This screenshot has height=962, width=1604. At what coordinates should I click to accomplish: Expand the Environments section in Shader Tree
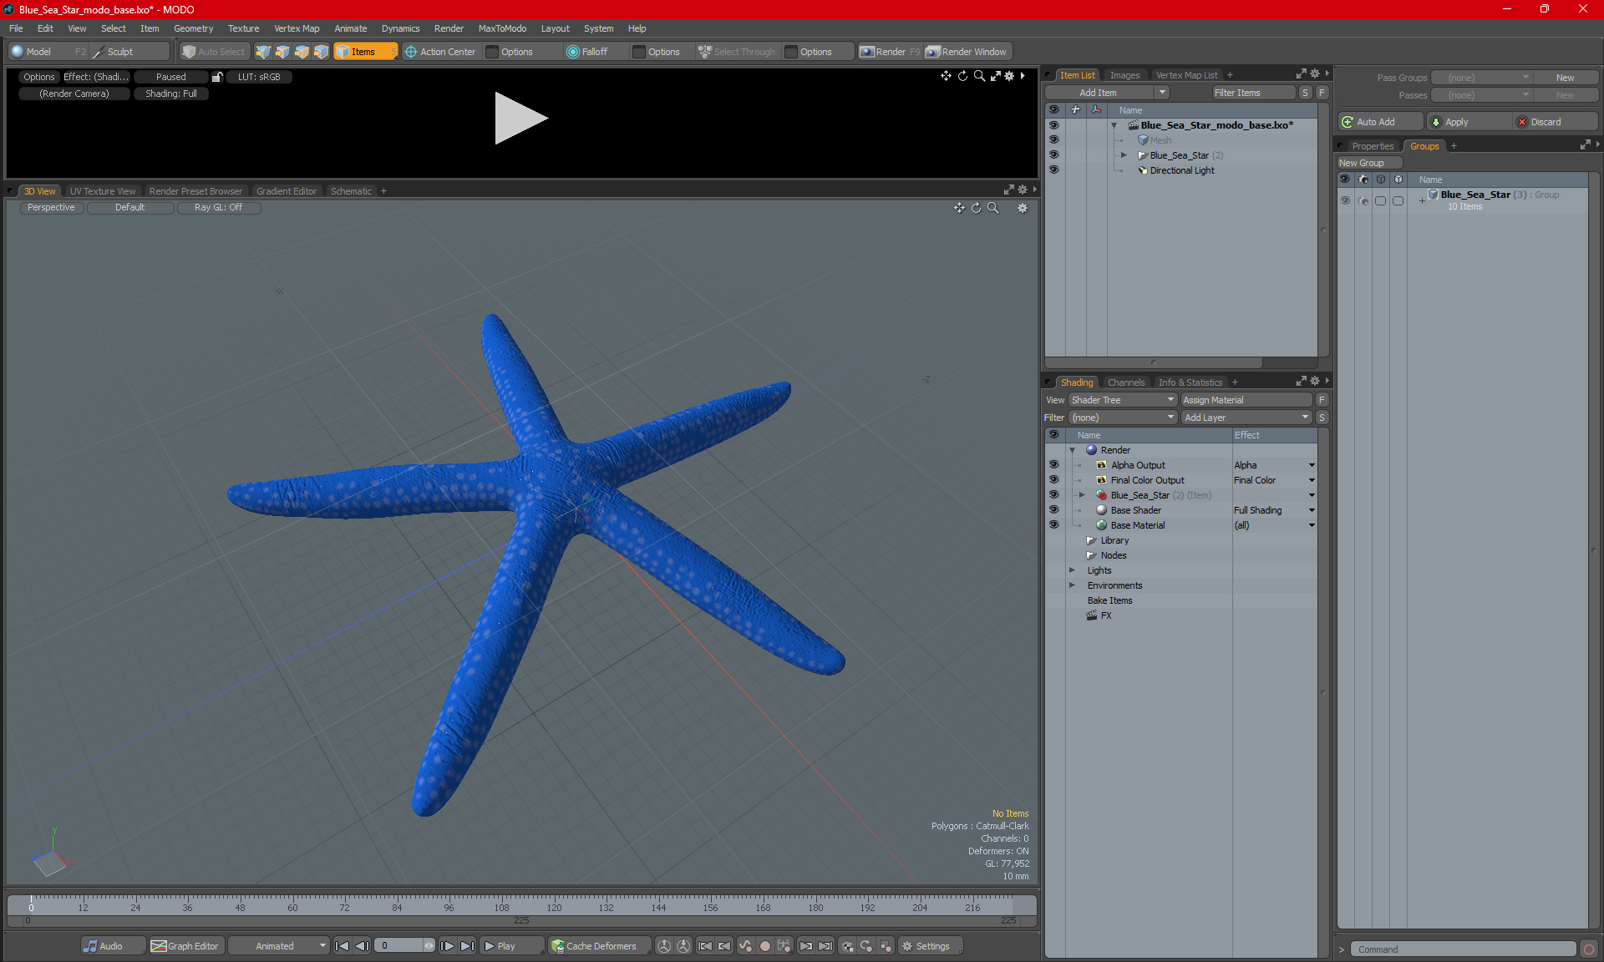coord(1071,585)
